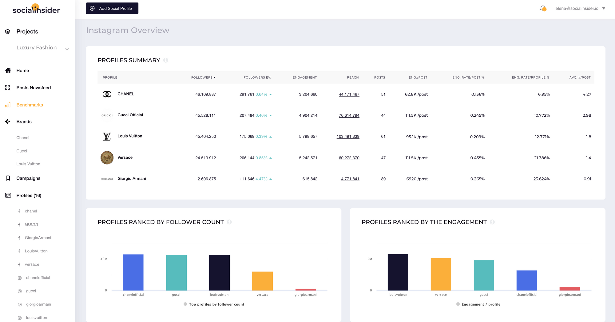
Task: Click Instagram icon next to chanelofficial
Action: pos(20,278)
